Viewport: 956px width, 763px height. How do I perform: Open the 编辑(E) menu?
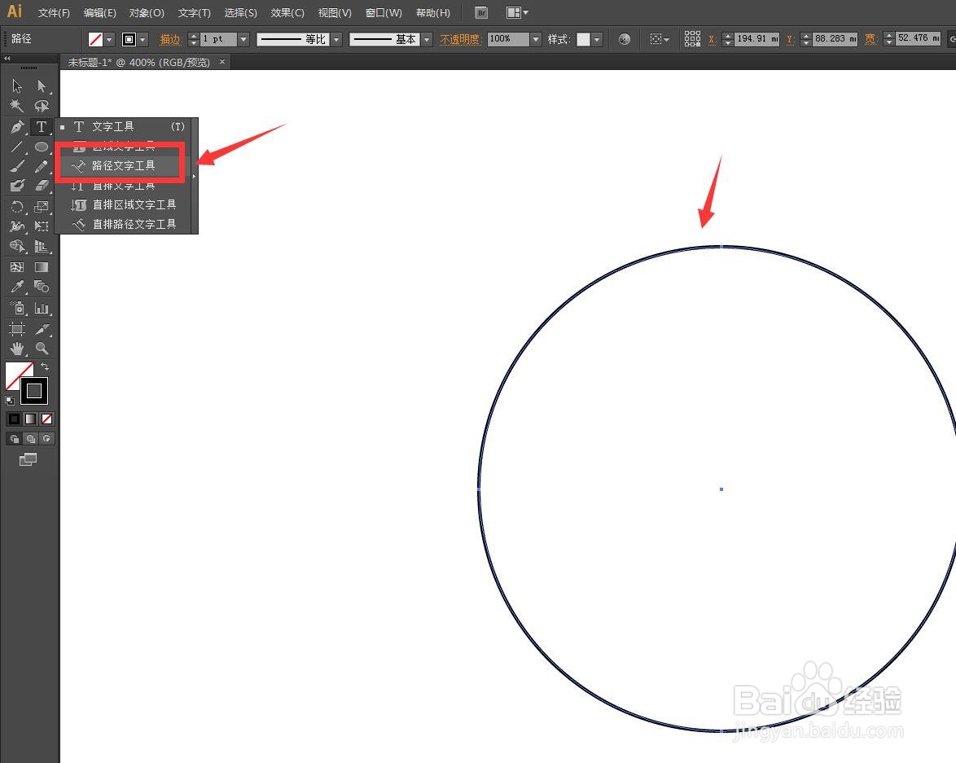tap(99, 13)
